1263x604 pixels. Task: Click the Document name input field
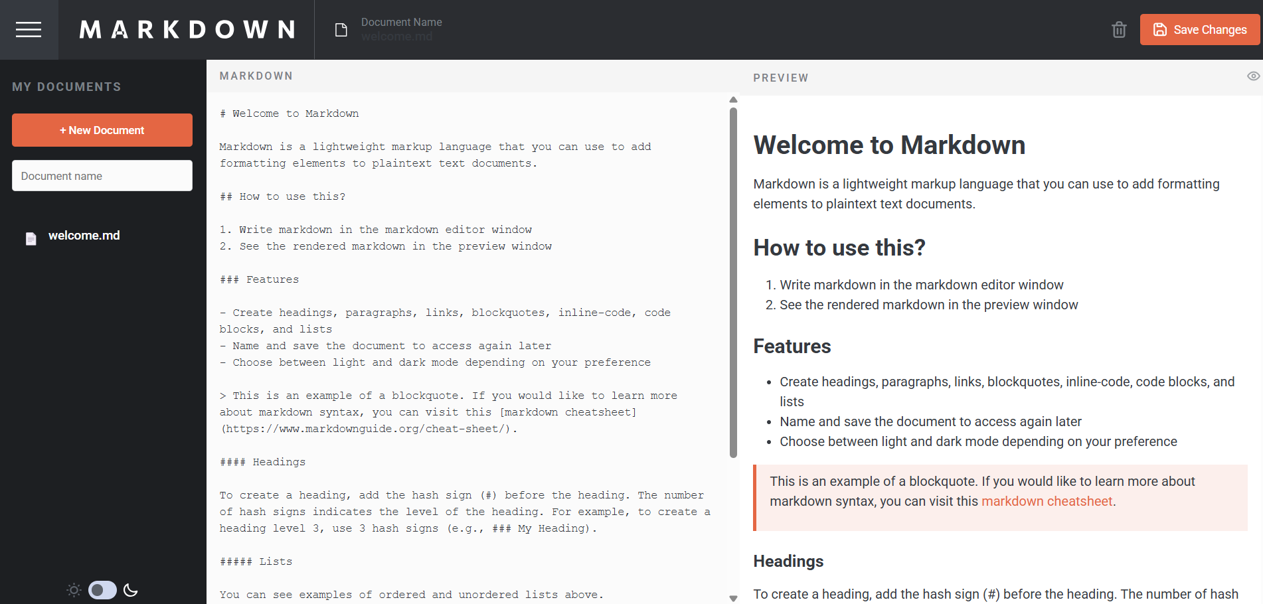[102, 175]
